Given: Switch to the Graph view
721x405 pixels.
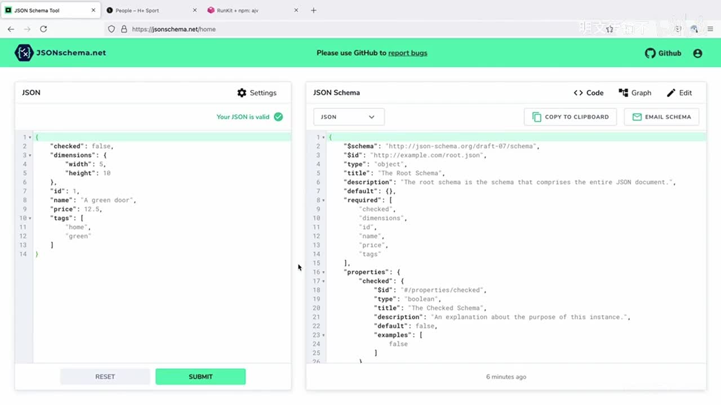Looking at the screenshot, I should pyautogui.click(x=635, y=93).
